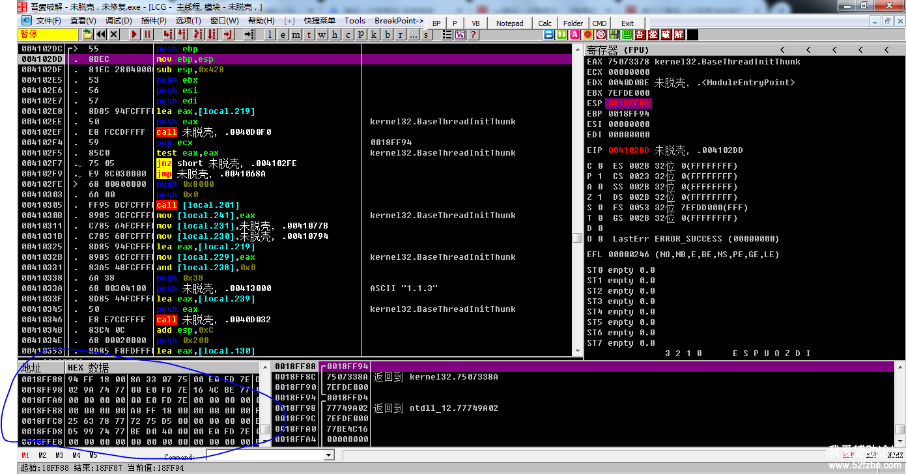Viewport: 906px width, 474px height.
Task: Click the Folder button
Action: pyautogui.click(x=573, y=23)
